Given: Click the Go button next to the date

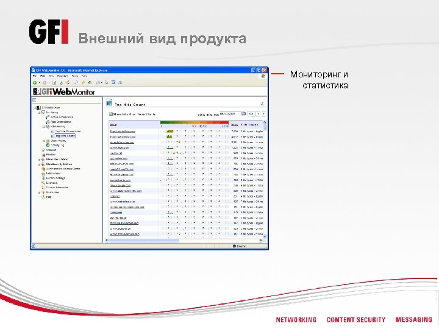Looking at the screenshot, I should click(251, 114).
